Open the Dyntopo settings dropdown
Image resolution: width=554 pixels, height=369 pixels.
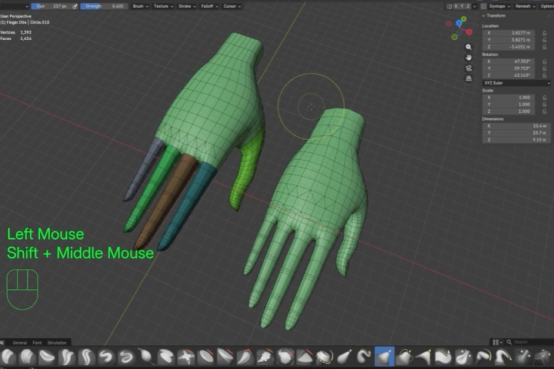(499, 6)
